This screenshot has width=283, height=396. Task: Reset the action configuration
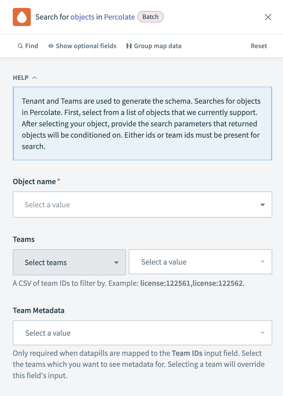259,46
